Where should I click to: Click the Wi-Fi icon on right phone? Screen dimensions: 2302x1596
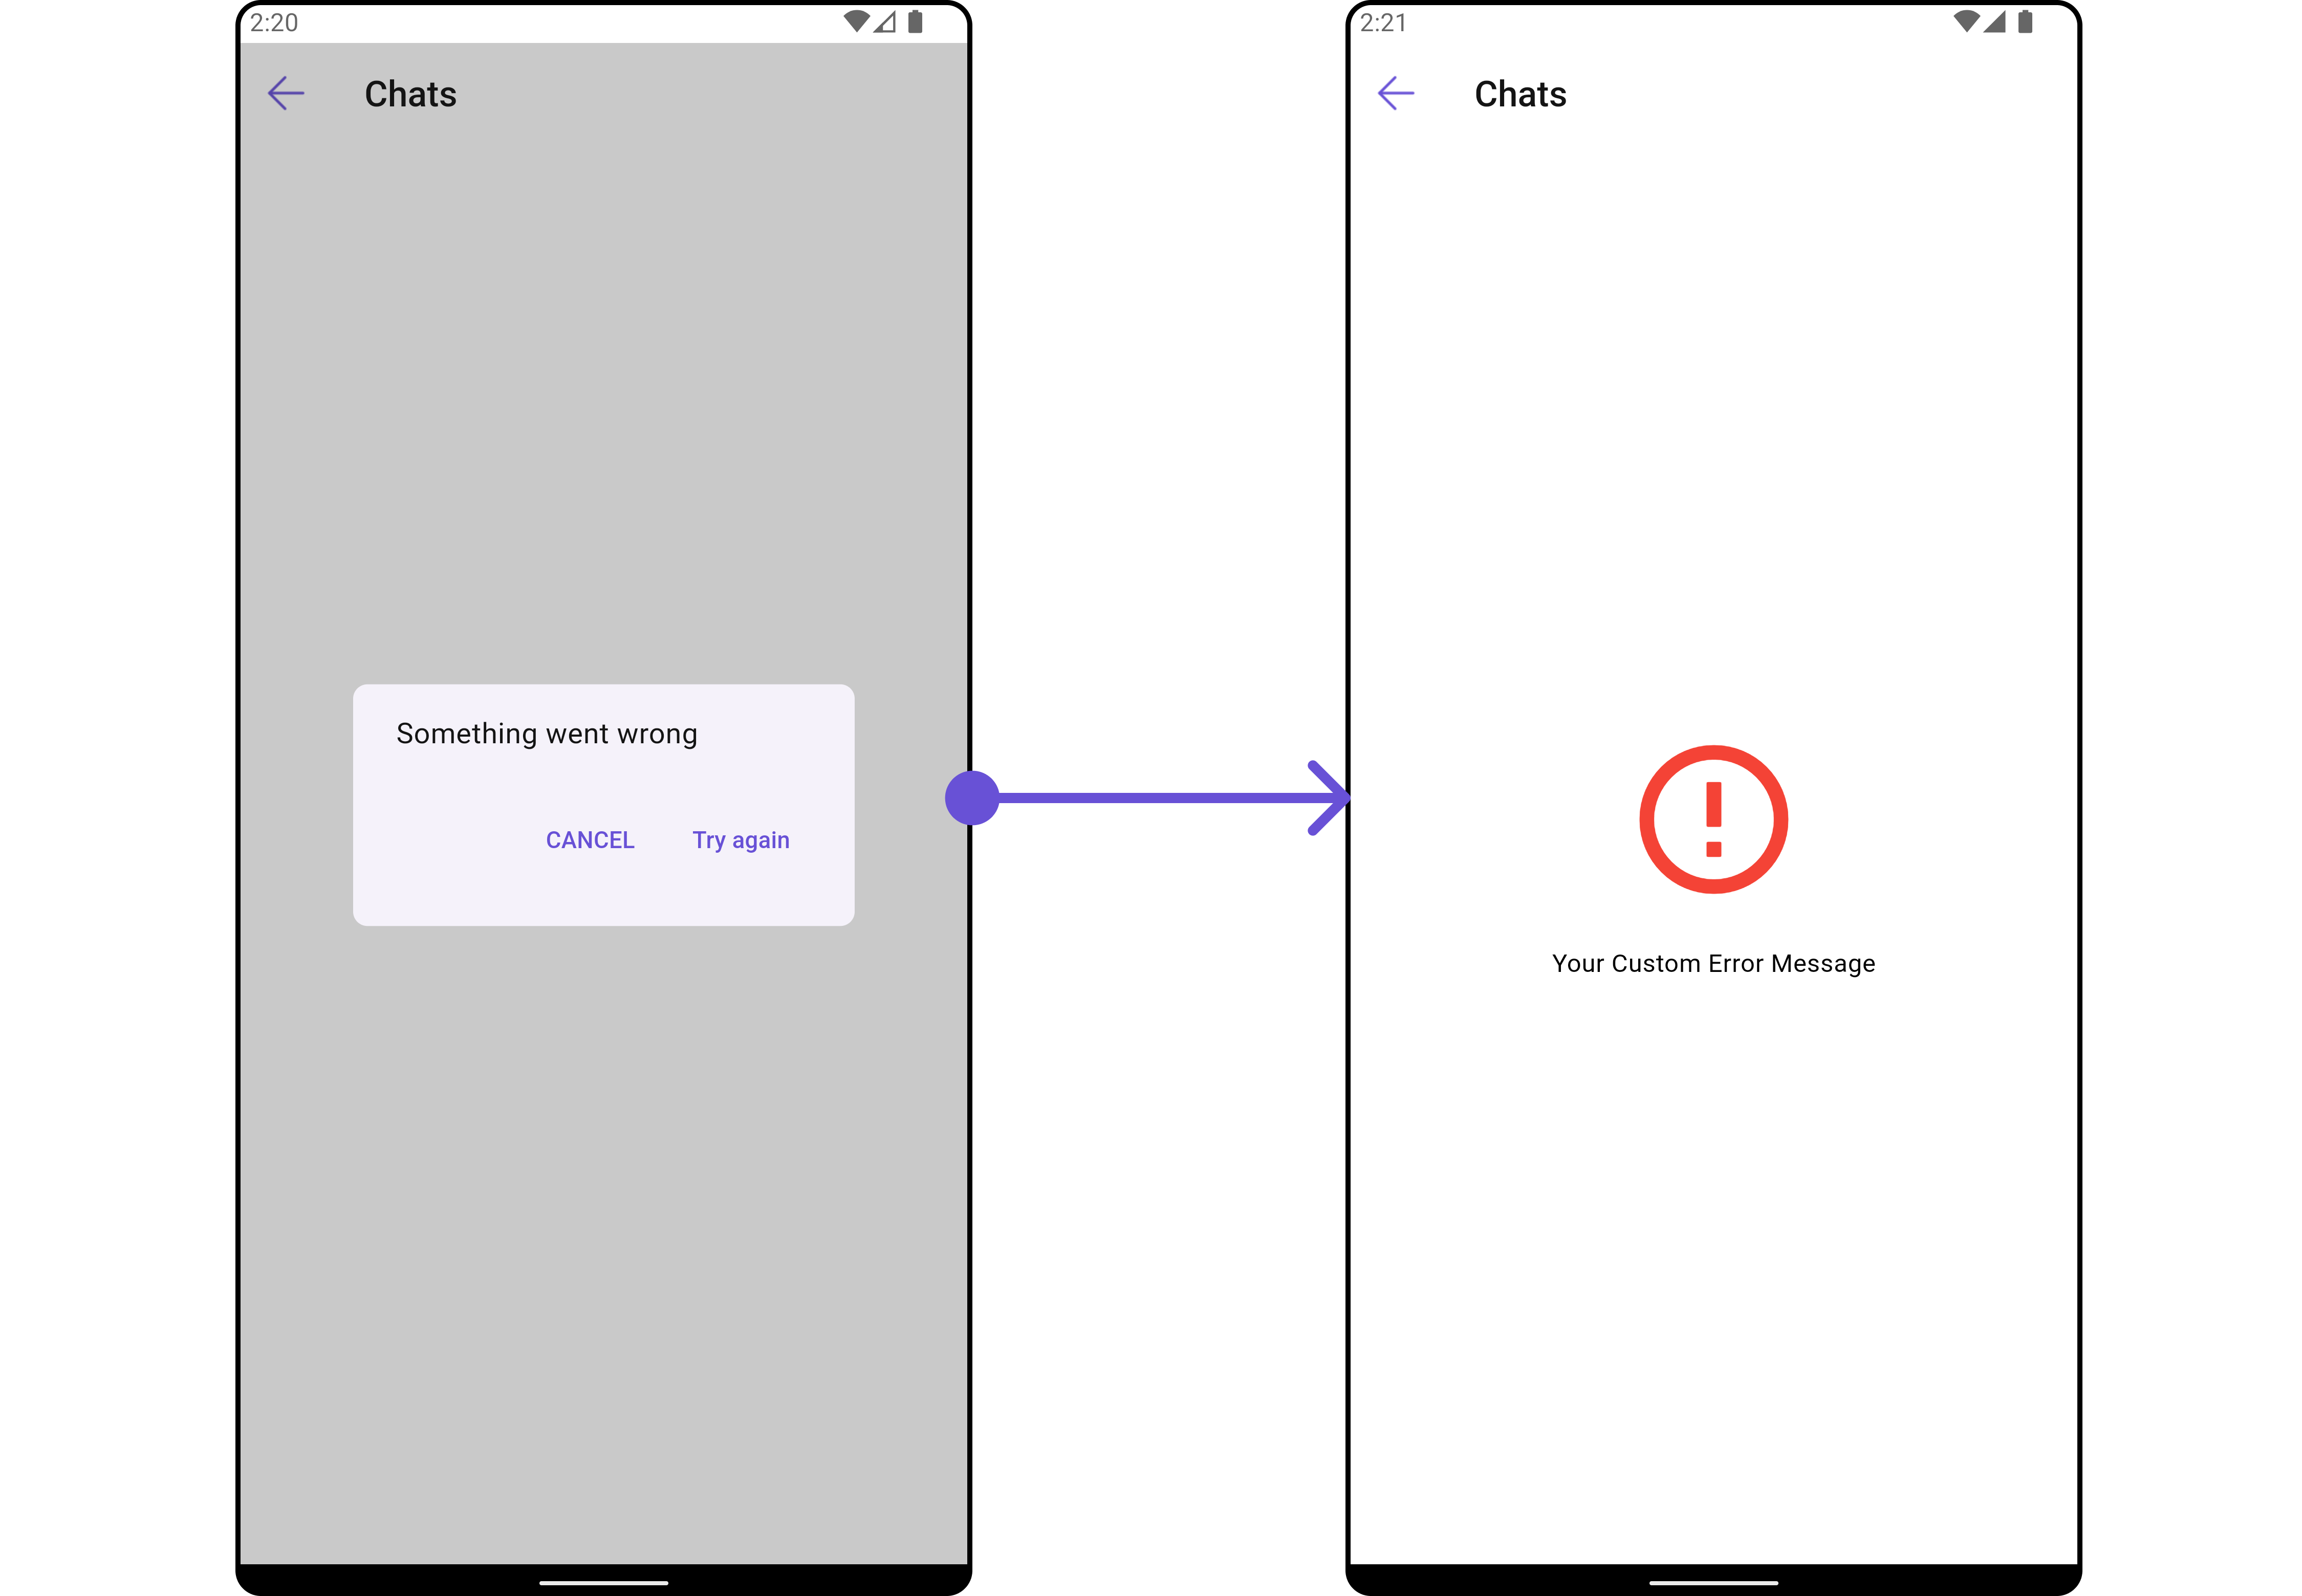(x=1966, y=22)
